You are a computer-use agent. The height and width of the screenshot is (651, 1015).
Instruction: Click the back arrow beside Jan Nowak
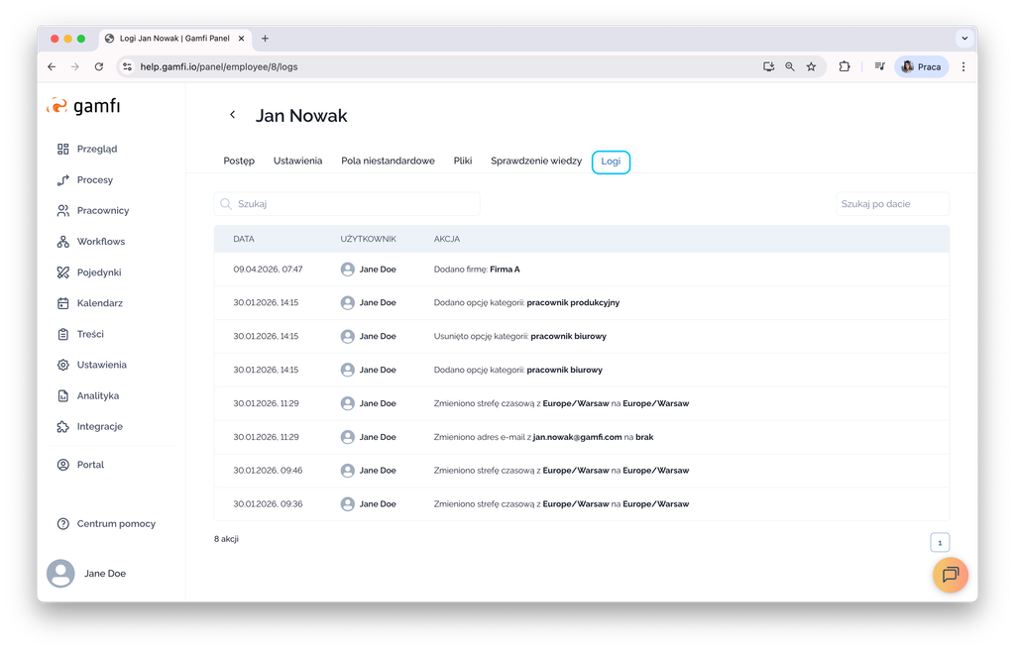click(233, 115)
